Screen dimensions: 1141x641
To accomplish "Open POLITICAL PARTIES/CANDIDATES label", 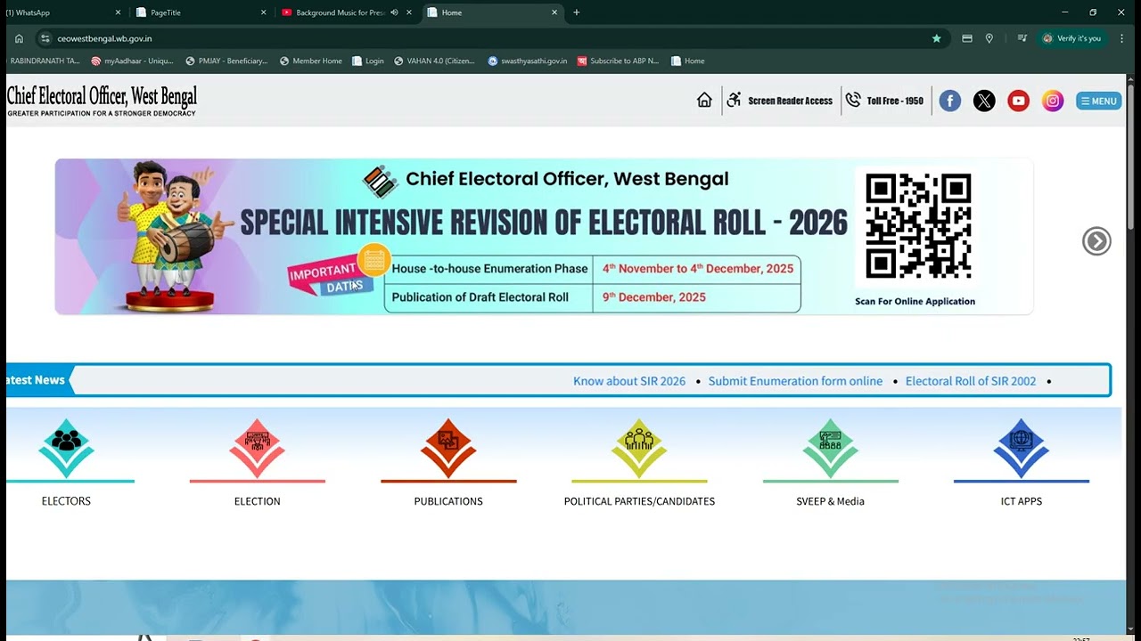I will (639, 501).
